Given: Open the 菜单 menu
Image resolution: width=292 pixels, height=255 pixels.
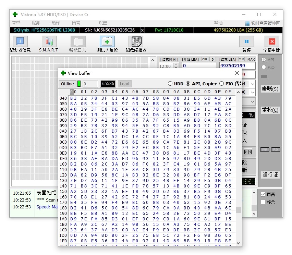Looking at the screenshot, I should click(16, 23).
